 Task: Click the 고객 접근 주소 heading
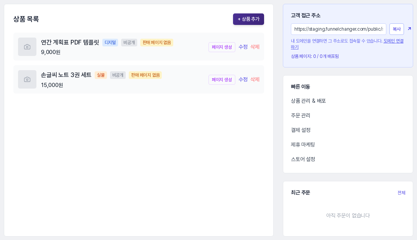tap(305, 15)
